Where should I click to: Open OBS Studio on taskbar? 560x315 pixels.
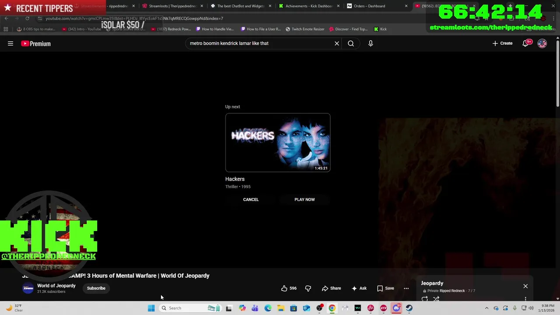tap(319, 308)
